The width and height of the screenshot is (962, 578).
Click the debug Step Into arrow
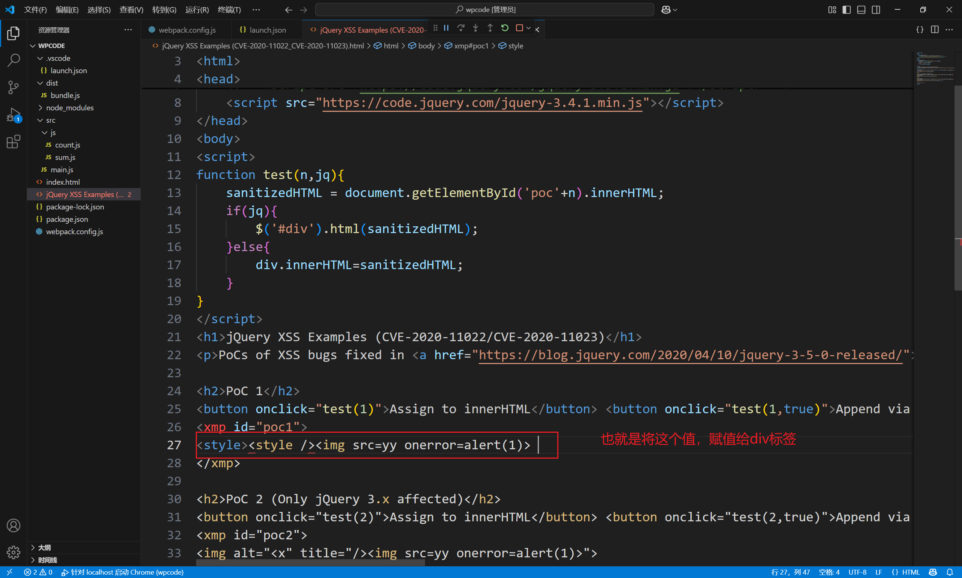coord(475,28)
